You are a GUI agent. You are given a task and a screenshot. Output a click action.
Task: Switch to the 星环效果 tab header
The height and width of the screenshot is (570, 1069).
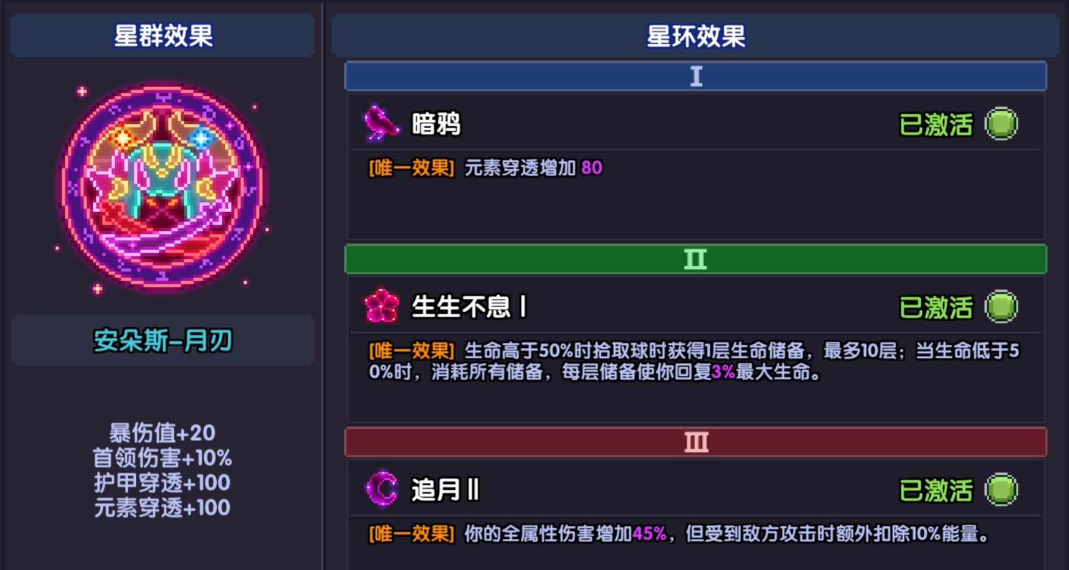click(695, 36)
